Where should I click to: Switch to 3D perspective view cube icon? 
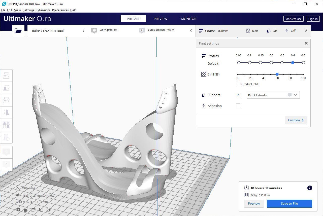(x=18, y=209)
